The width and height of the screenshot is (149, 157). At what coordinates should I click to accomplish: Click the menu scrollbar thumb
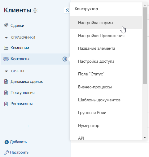pos(145,45)
